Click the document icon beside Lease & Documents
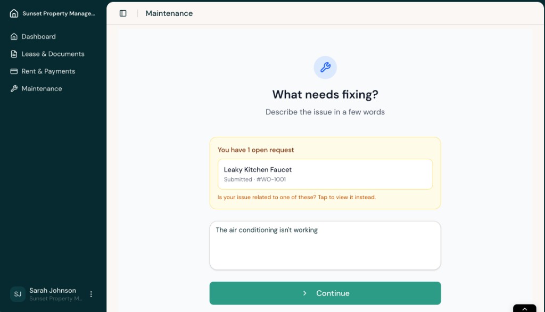This screenshot has height=312, width=545. [x=12, y=54]
